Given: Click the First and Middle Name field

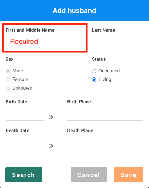Looking at the screenshot, I should 43,41.
